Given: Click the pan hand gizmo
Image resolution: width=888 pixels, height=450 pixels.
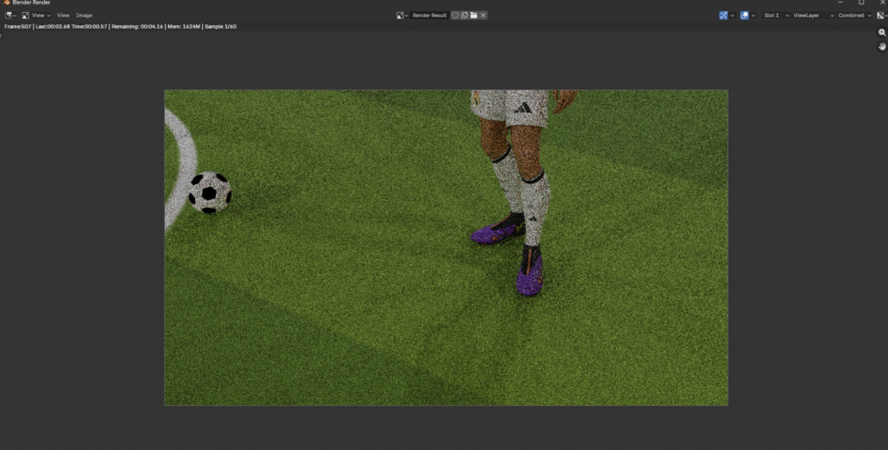Looking at the screenshot, I should pyautogui.click(x=882, y=47).
